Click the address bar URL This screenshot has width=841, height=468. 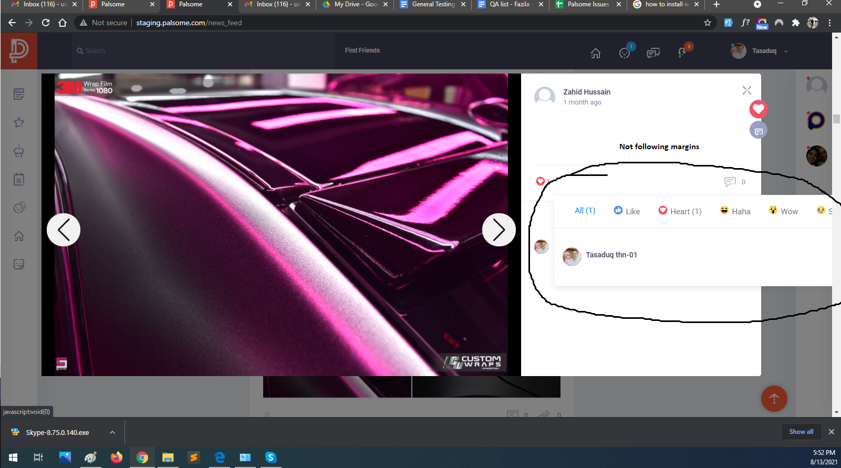(x=189, y=23)
